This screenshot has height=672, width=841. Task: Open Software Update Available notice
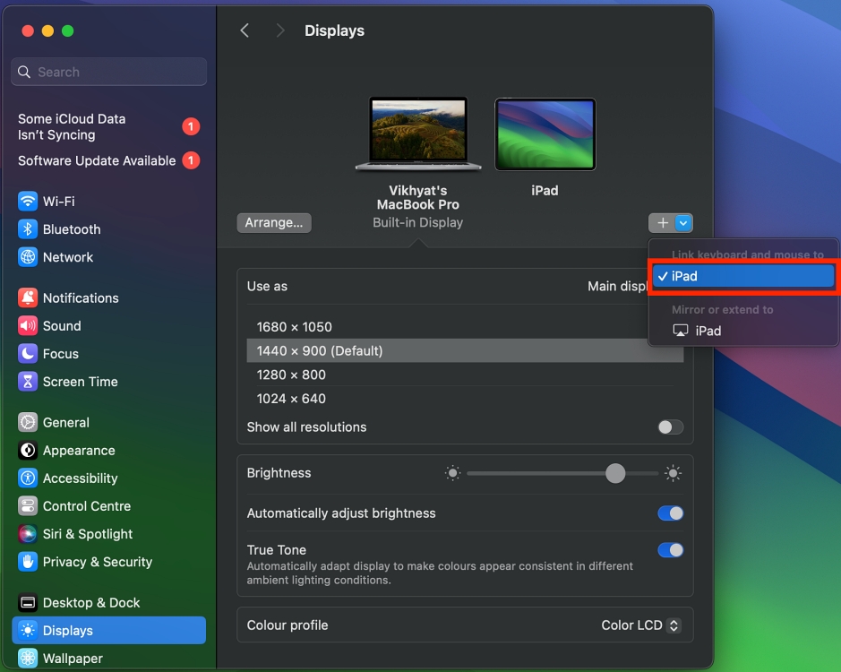point(109,160)
